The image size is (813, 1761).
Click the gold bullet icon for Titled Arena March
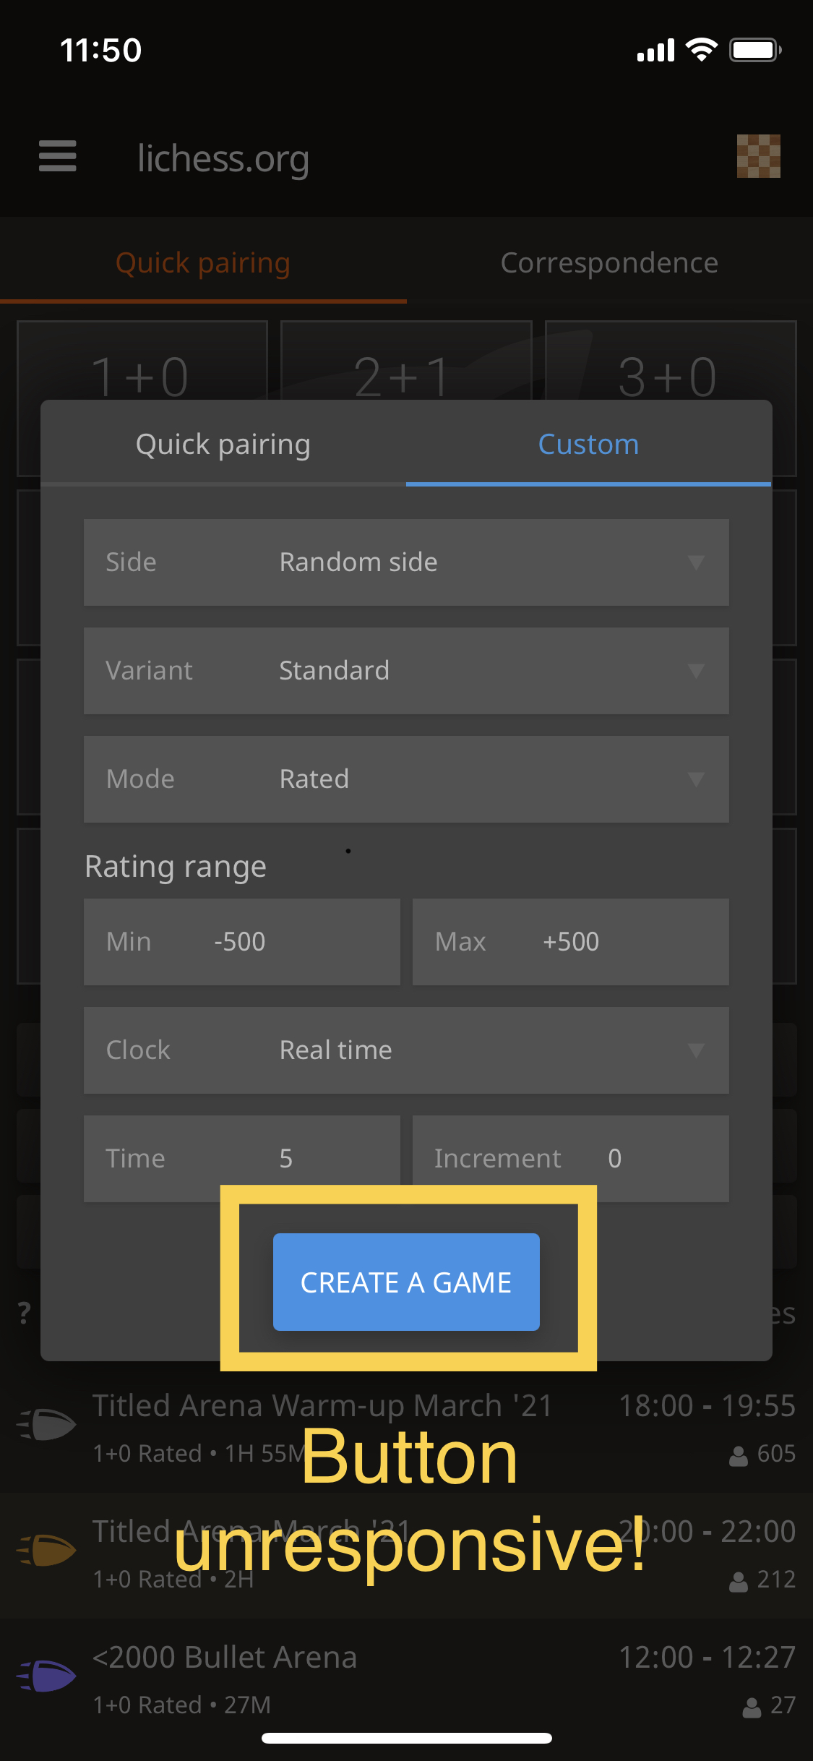46,1551
